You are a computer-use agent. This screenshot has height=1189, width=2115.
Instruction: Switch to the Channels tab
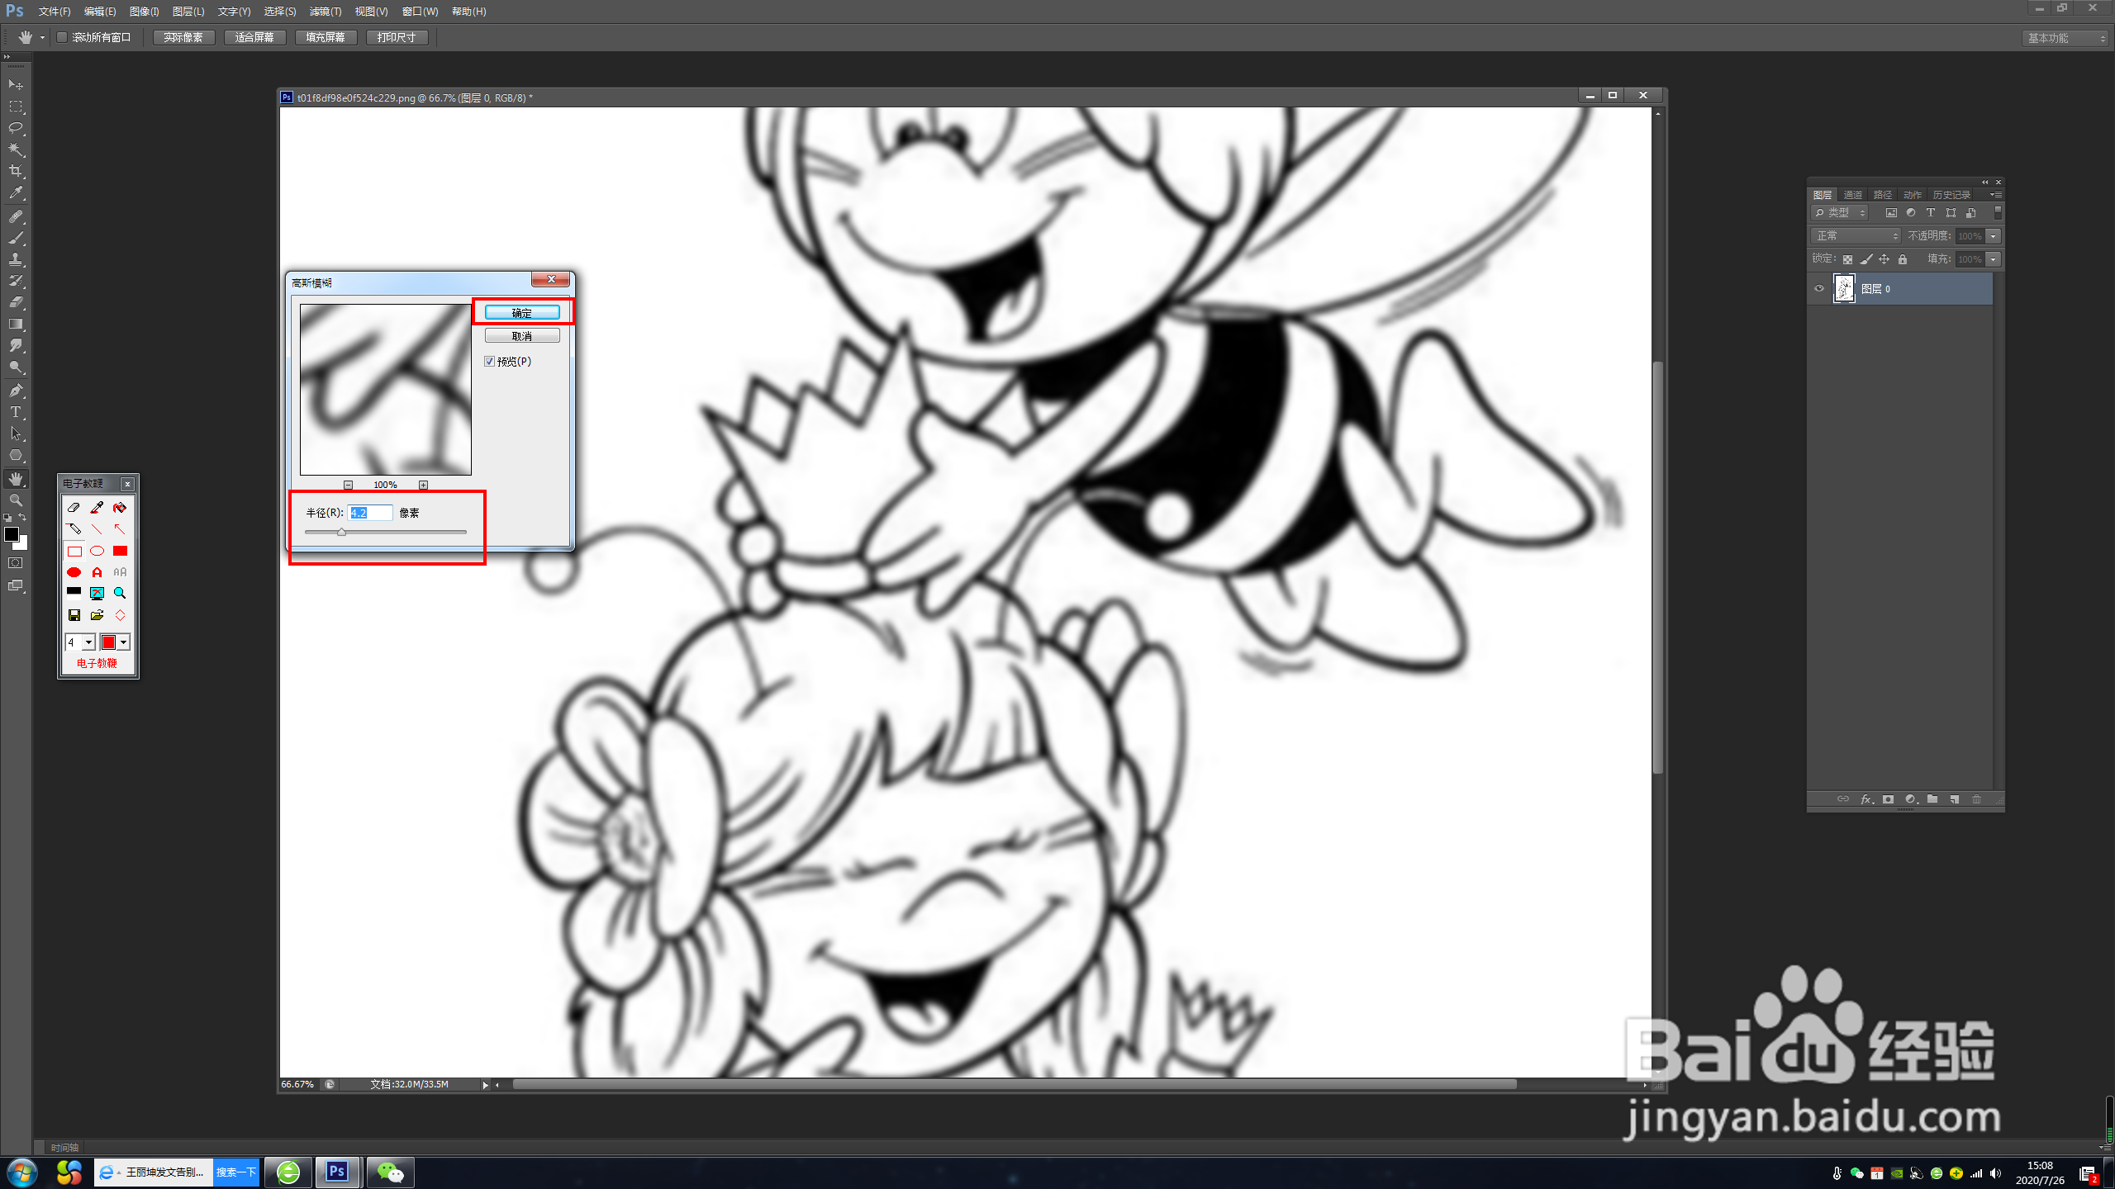tap(1853, 195)
